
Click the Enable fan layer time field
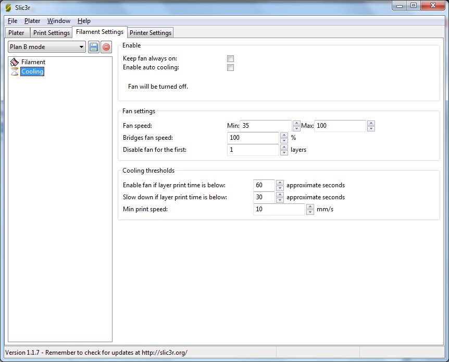point(264,185)
